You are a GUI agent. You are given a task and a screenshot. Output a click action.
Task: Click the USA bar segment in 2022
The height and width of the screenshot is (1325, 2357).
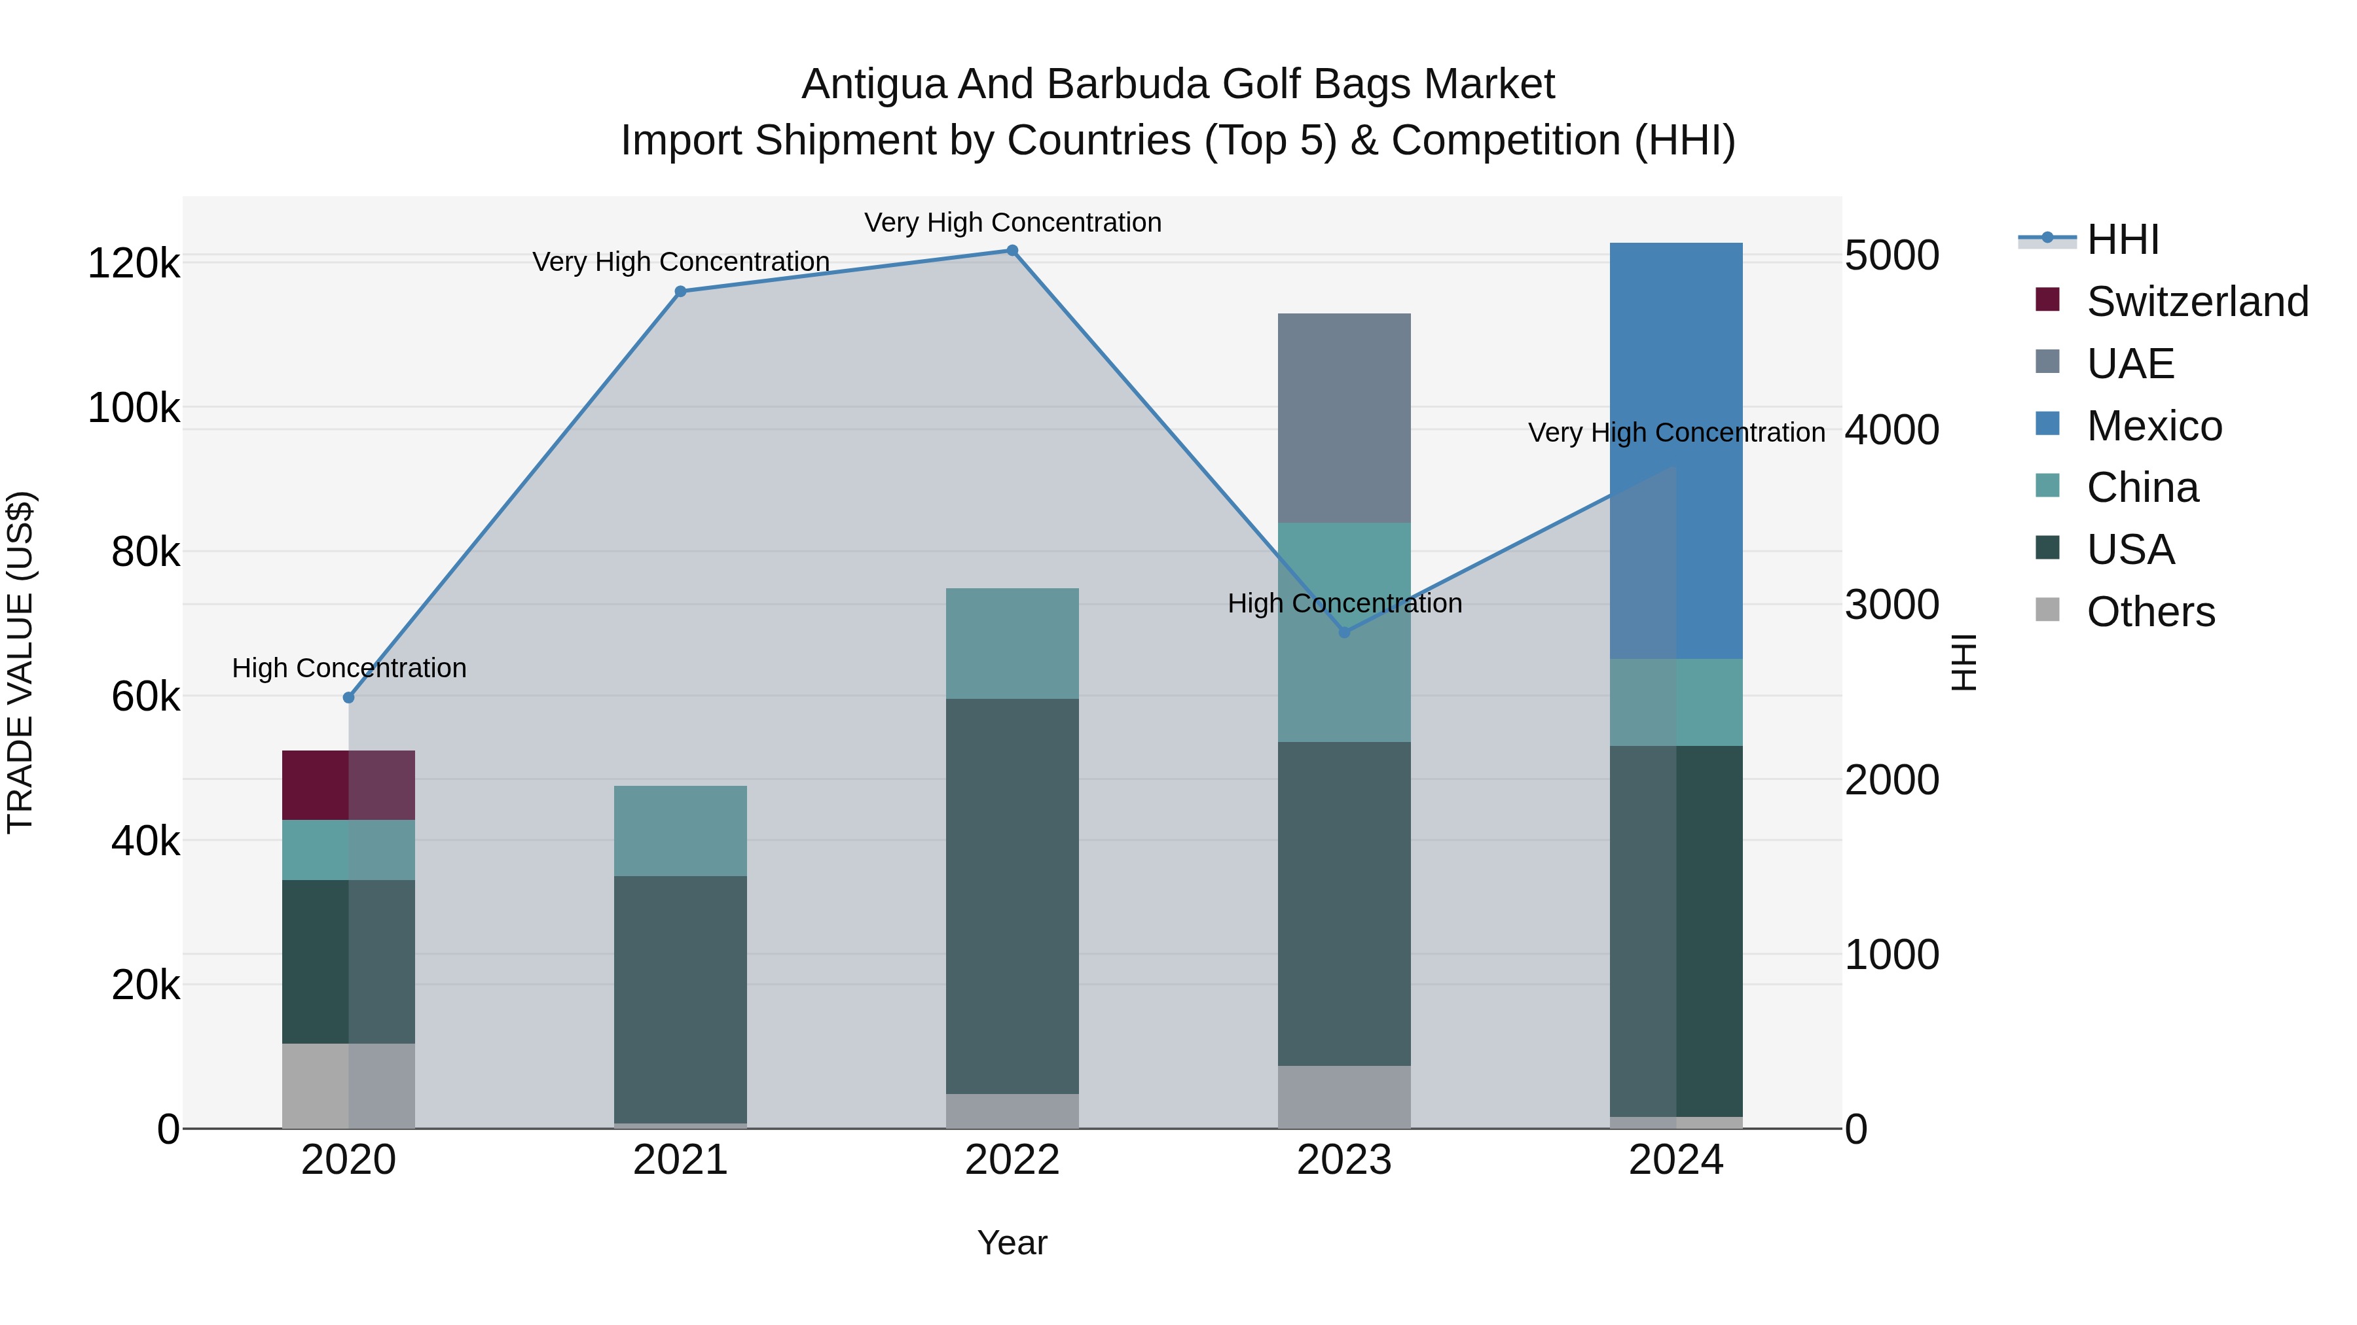coord(1012,897)
